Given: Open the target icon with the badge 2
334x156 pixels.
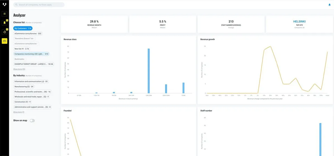Looking at the screenshot, I should pos(4,32).
